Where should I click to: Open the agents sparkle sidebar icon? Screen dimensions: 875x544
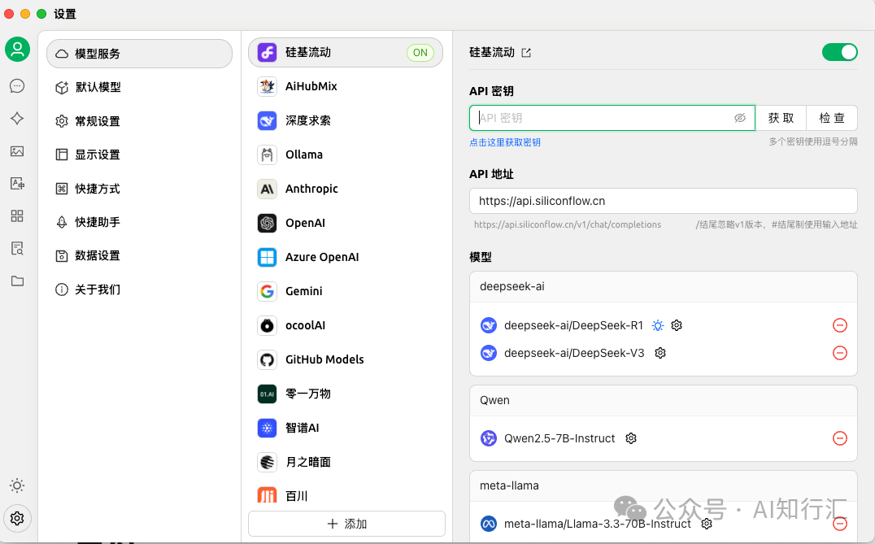click(17, 118)
